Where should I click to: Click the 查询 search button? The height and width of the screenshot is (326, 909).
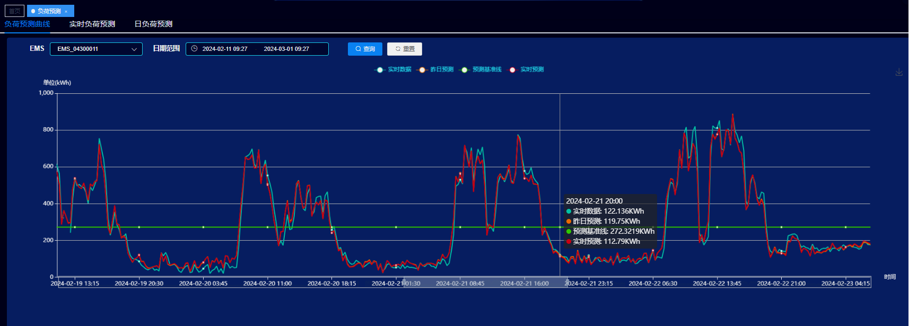(365, 49)
